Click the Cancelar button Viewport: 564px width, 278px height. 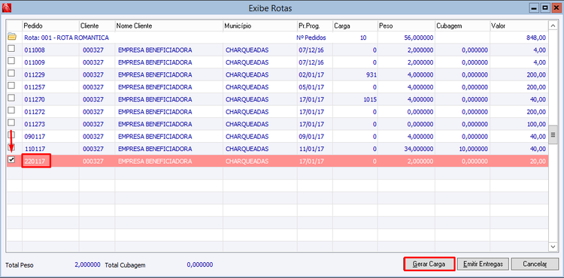point(535,264)
